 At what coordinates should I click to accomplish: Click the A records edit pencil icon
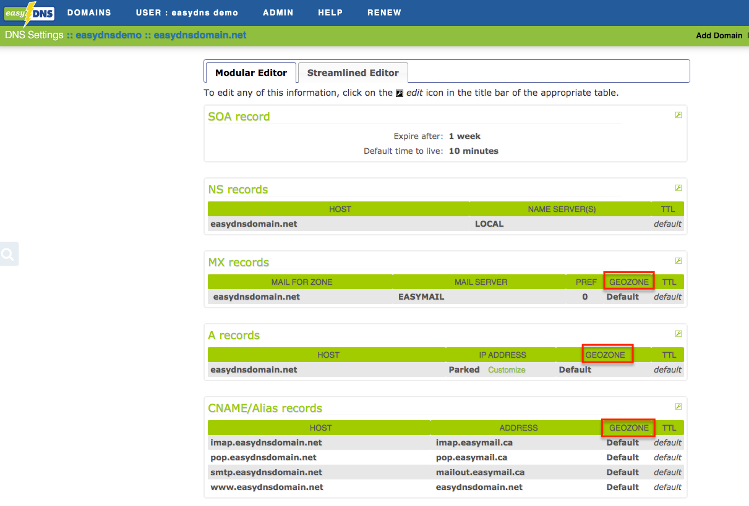(x=678, y=333)
